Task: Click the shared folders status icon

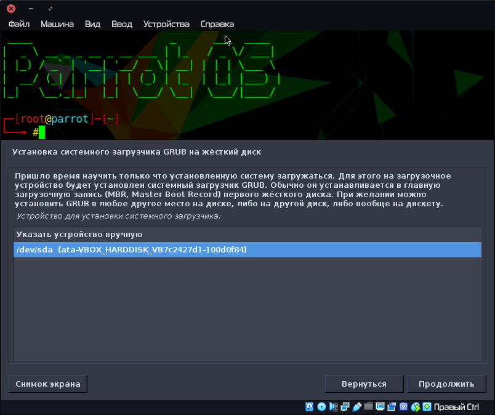Action: tap(368, 406)
